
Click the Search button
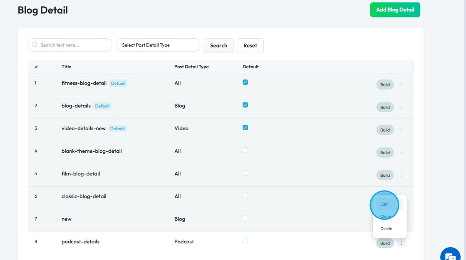tap(218, 45)
